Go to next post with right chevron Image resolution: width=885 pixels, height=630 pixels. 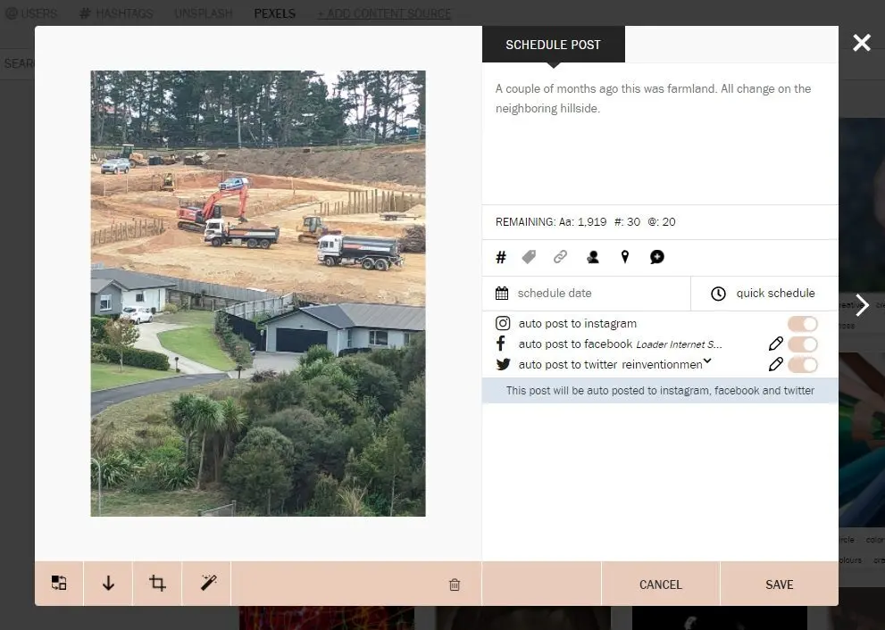[862, 306]
